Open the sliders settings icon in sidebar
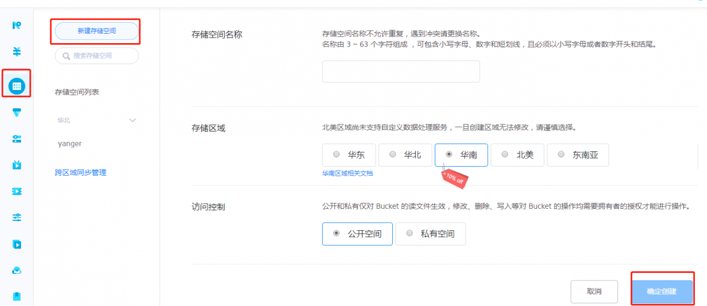Image resolution: width=707 pixels, height=306 pixels. click(x=17, y=218)
